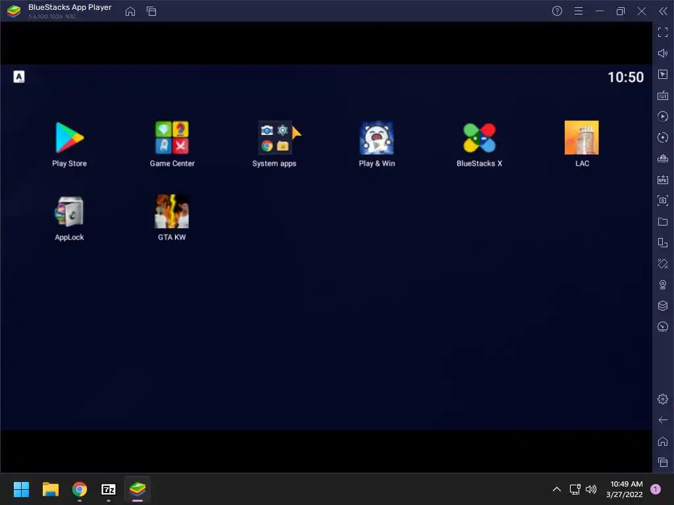Click the volume icon in the BlueStacks sidebar
674x505 pixels.
click(x=663, y=53)
